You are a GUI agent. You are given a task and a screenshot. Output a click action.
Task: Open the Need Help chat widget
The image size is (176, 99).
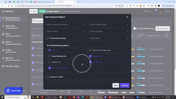tap(13, 90)
